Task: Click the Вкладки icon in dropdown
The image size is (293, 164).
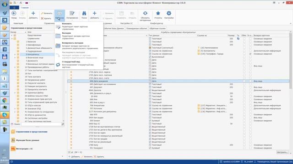Action: 58,36
